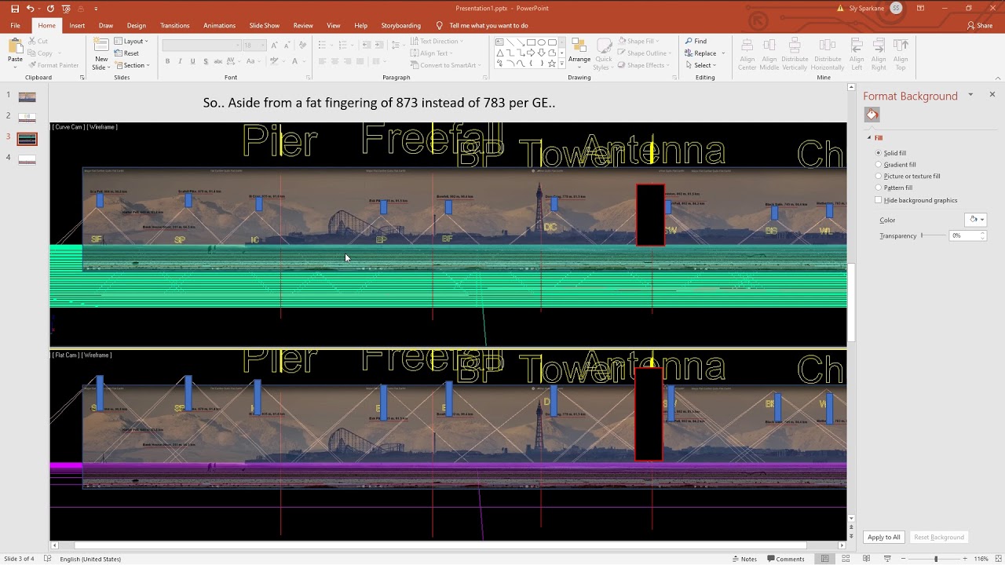This screenshot has height=565, width=1005.
Task: Add a New Slide
Action: coord(101,53)
